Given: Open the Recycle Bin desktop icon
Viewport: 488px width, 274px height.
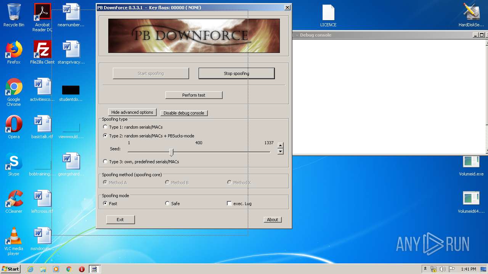Looking at the screenshot, I should click(14, 15).
